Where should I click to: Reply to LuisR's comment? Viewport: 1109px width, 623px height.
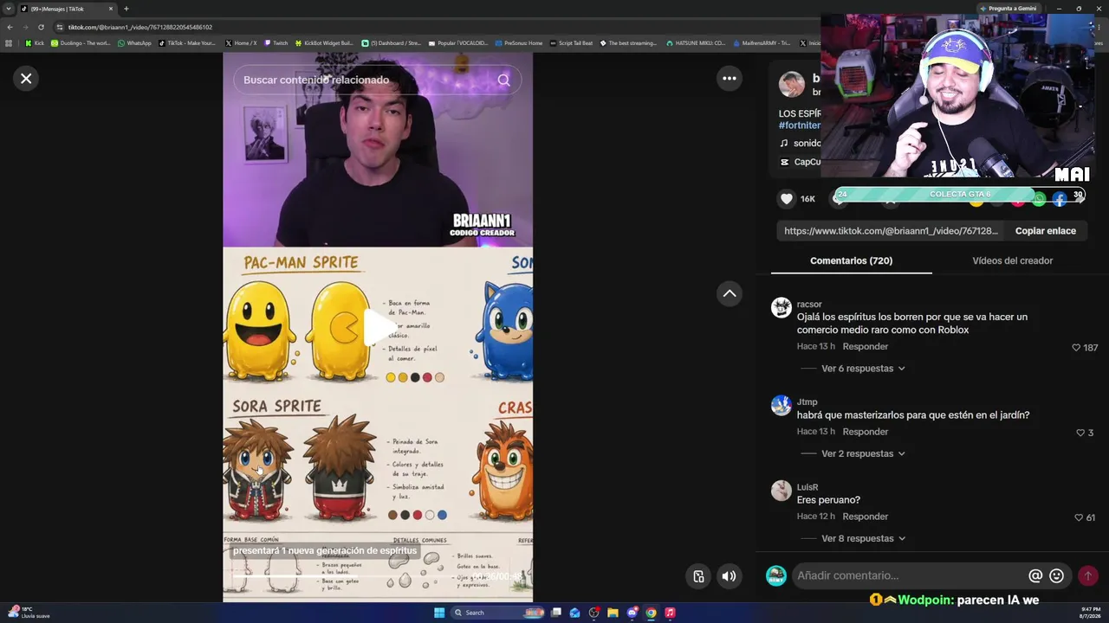coord(865,517)
